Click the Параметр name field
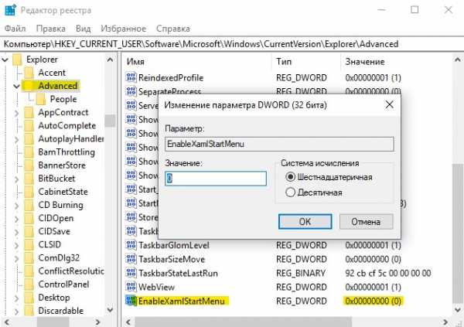The height and width of the screenshot is (327, 464). pyautogui.click(x=279, y=144)
